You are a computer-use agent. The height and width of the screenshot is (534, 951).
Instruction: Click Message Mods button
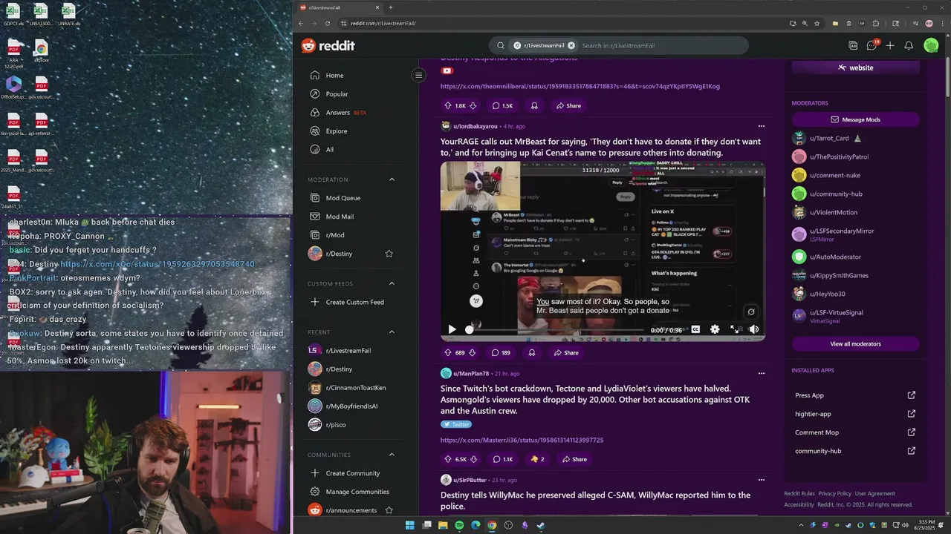tap(855, 119)
